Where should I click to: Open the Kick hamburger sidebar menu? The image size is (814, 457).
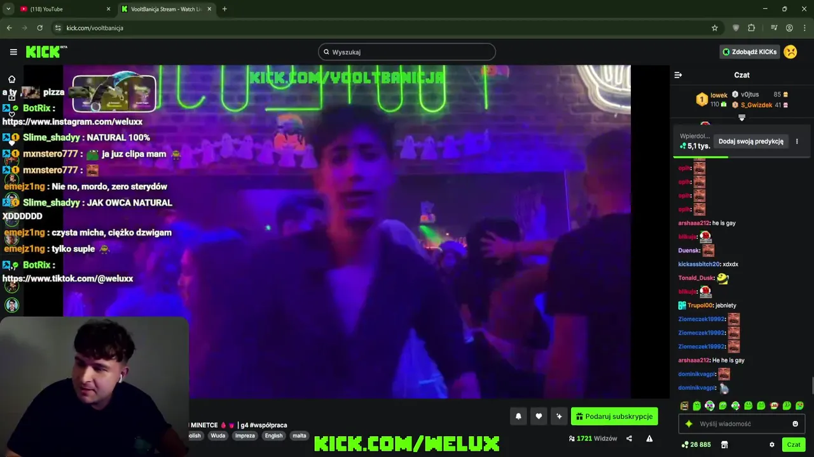click(13, 52)
